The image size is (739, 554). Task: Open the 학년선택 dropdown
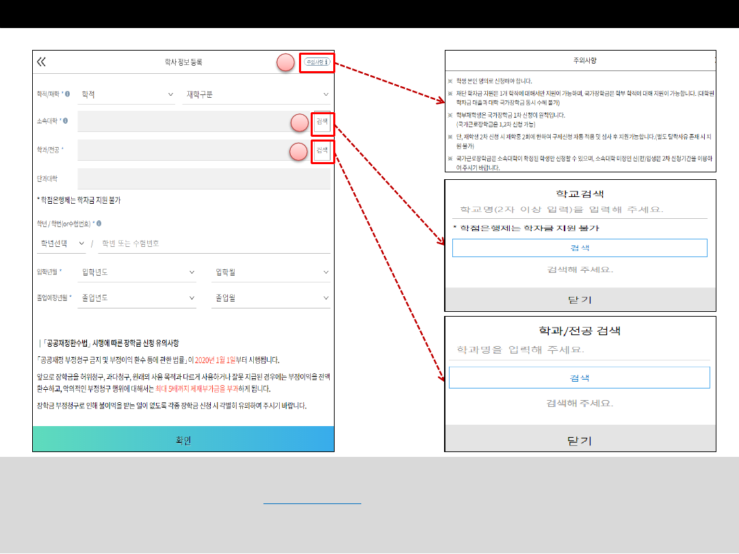pos(62,243)
